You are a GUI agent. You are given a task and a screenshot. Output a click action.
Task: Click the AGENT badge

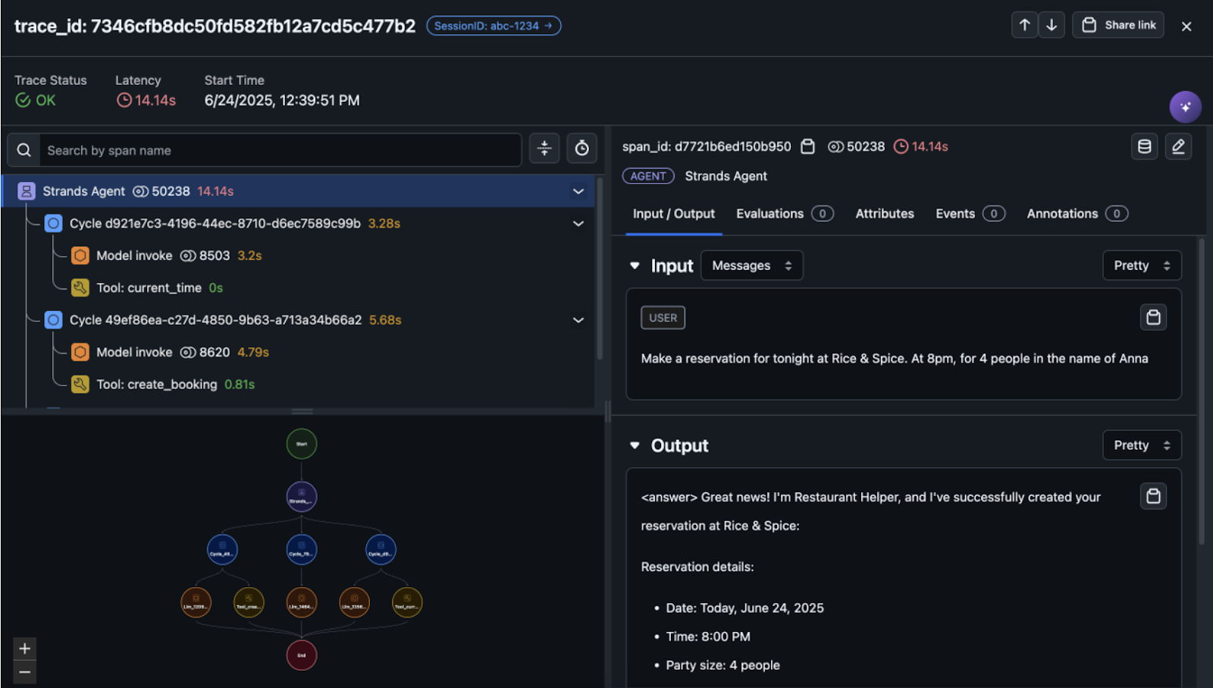(x=648, y=176)
